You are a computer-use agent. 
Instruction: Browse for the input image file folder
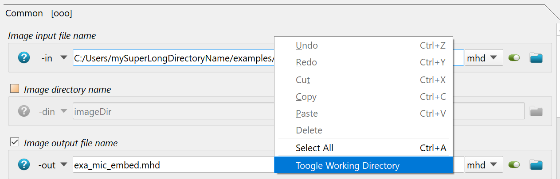click(537, 57)
